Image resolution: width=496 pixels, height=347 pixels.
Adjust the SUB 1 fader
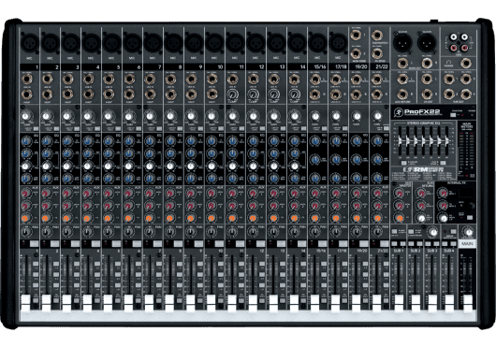(399, 303)
